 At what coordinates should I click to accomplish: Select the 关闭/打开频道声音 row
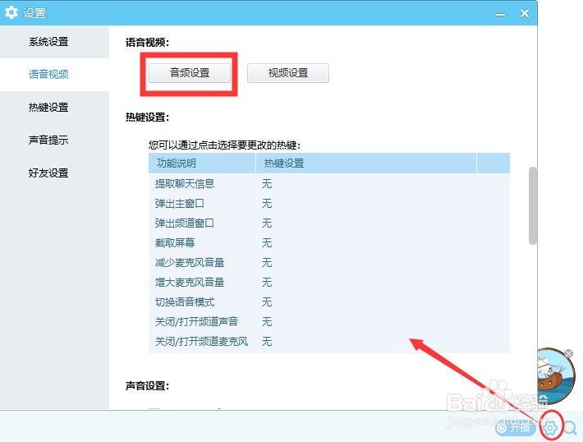tap(329, 321)
